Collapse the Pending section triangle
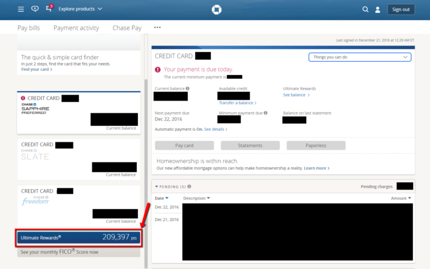 pos(157,187)
